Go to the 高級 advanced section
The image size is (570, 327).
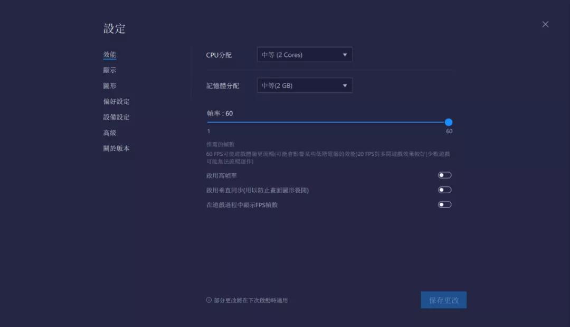(109, 133)
